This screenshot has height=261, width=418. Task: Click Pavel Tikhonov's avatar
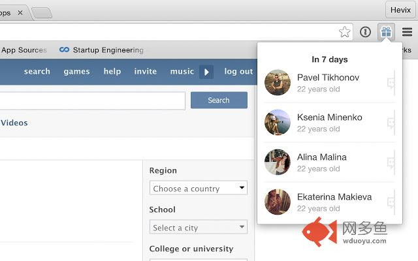pos(278,83)
